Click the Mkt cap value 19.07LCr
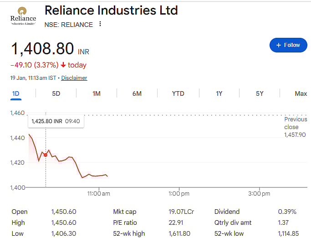 pyautogui.click(x=179, y=212)
